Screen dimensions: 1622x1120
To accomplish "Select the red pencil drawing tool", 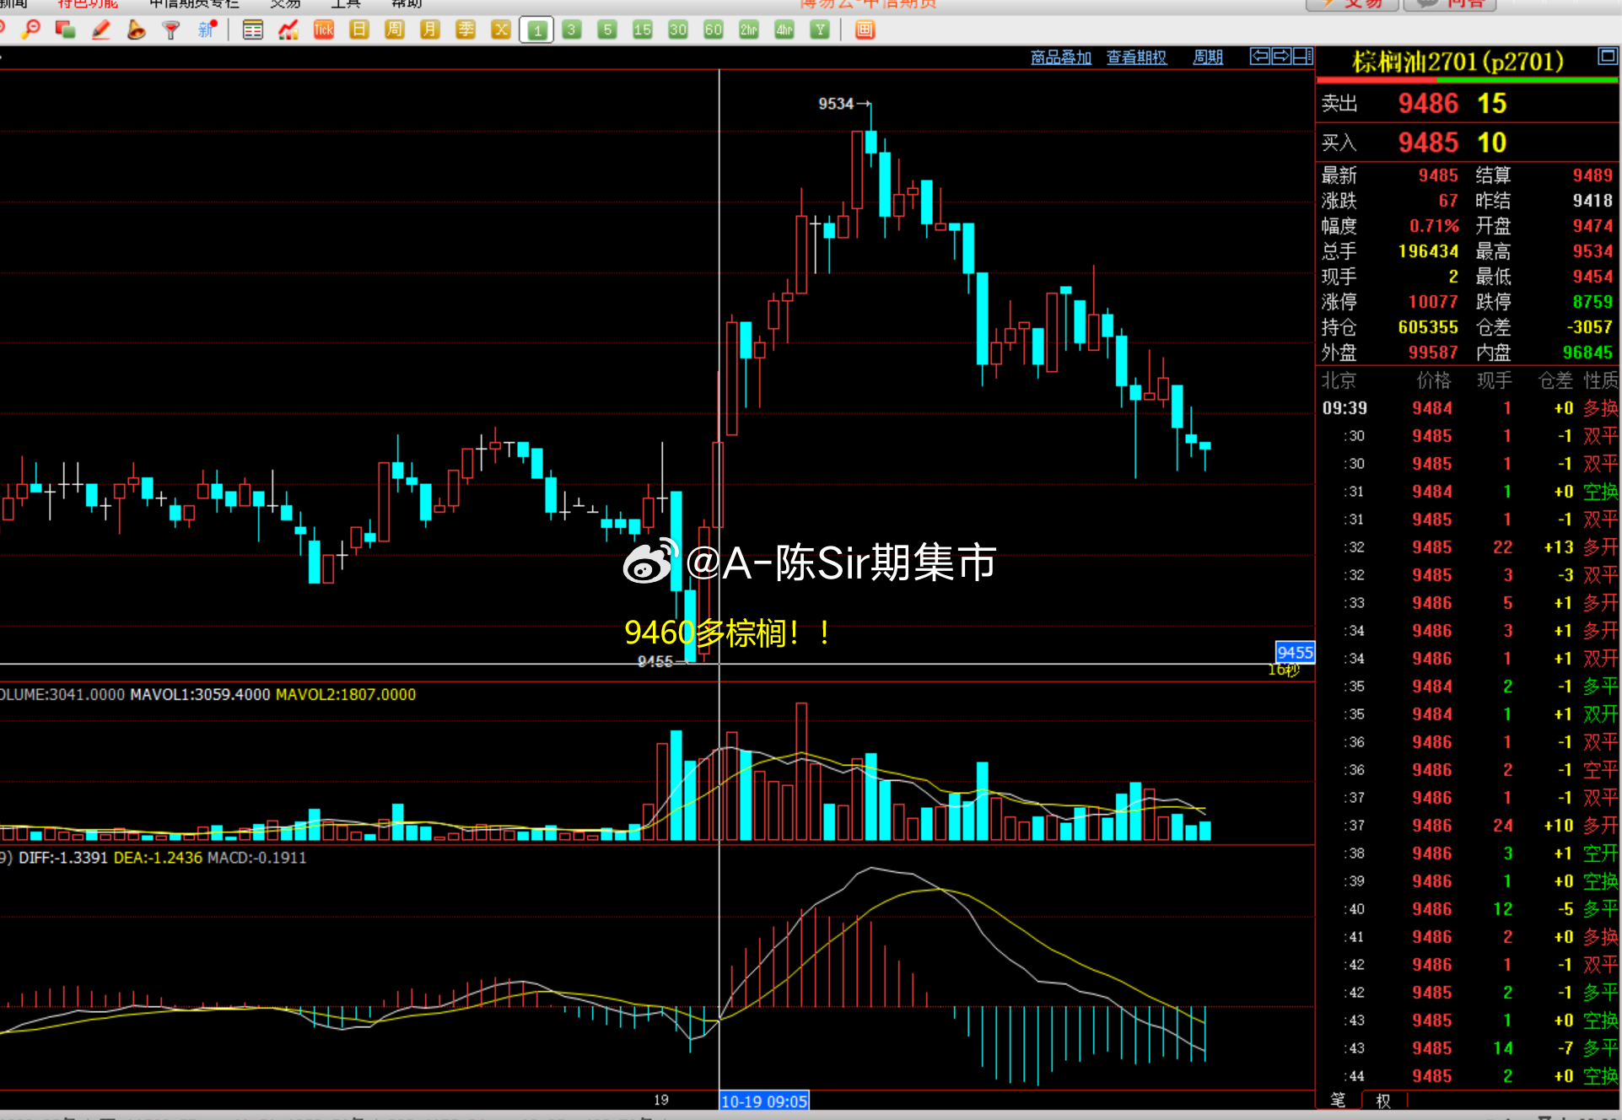I will [101, 30].
